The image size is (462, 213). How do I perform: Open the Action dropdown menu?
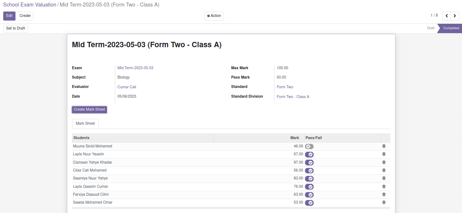[x=214, y=16]
